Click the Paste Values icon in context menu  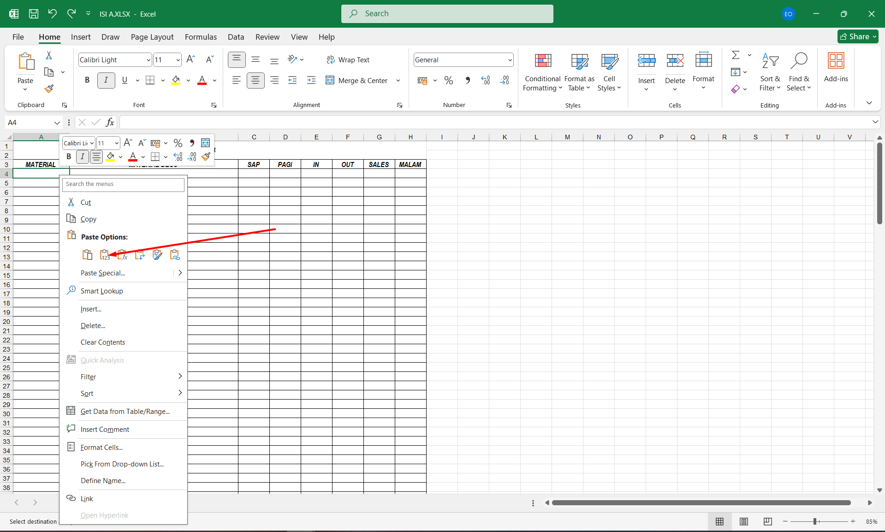(x=105, y=255)
